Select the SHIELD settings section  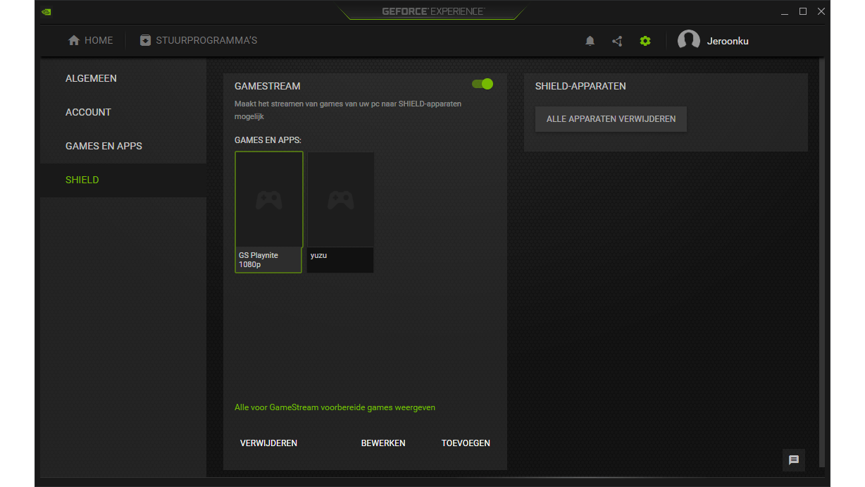[x=123, y=180]
